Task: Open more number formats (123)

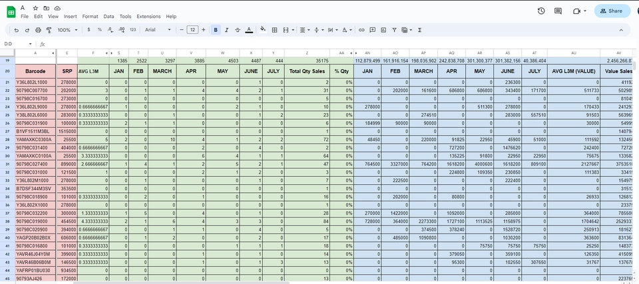Action: pos(133,30)
